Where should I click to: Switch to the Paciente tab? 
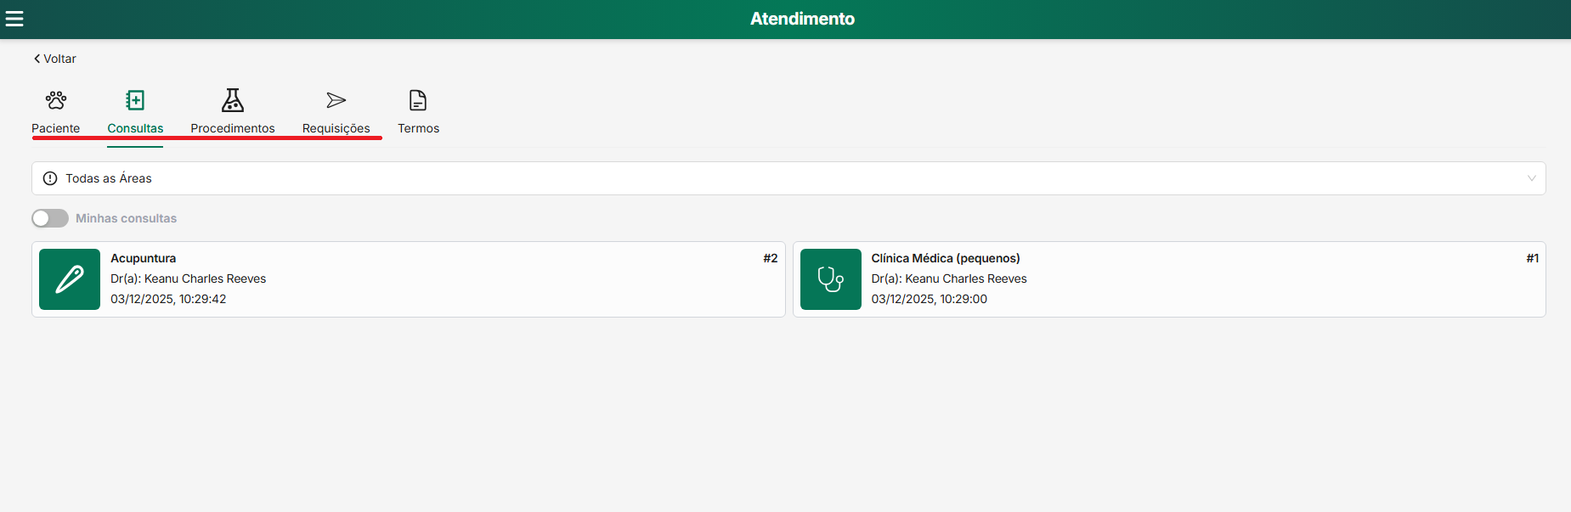(56, 128)
